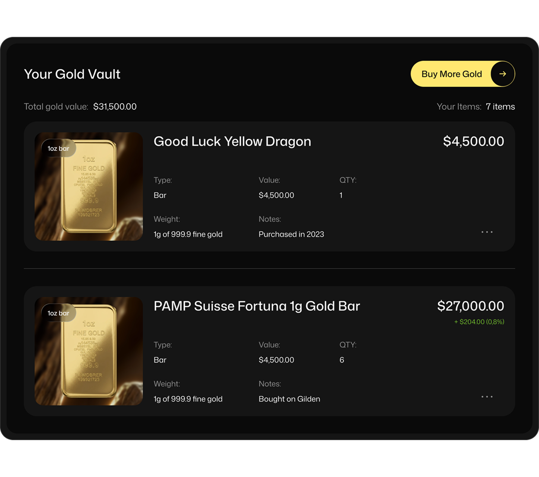Viewport: 539px width, 477px height.
Task: Click the $27,000.00 total of PAMP Suisse Fortuna
Action: 471,306
